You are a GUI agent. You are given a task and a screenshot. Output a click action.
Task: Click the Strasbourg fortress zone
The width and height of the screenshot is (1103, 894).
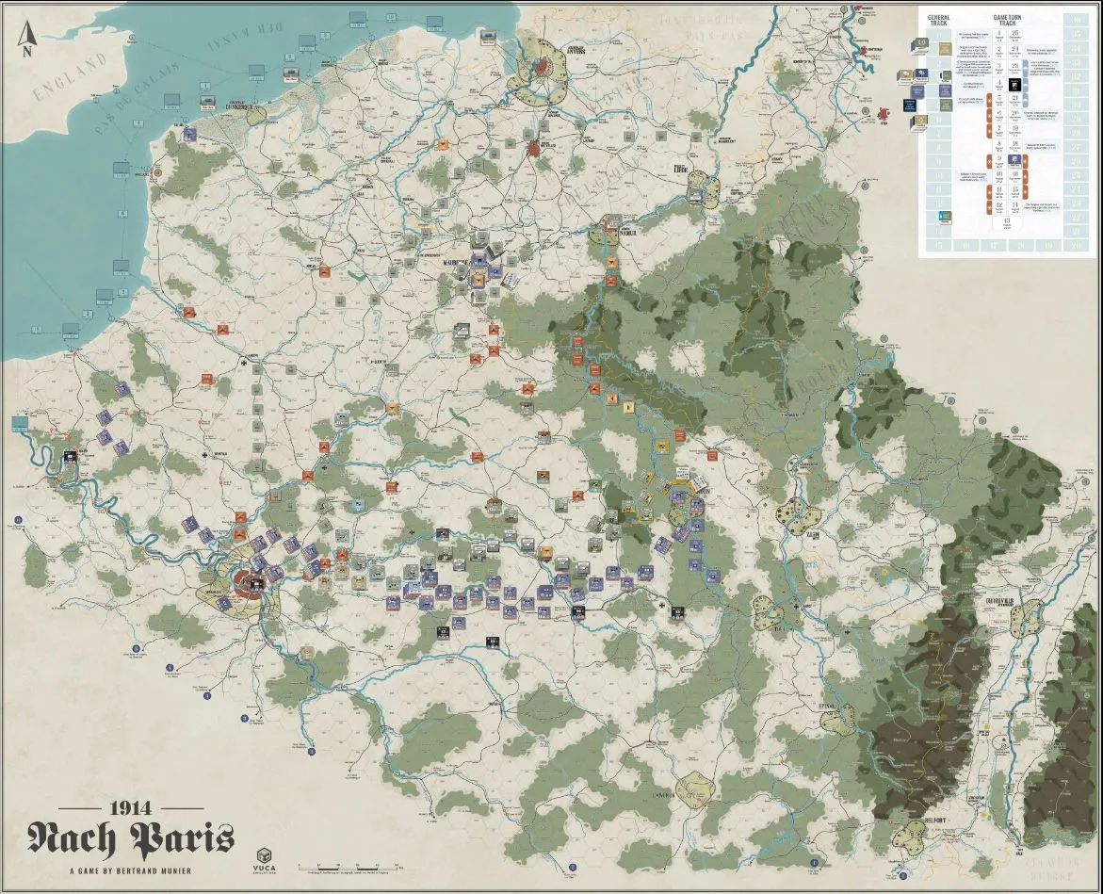coord(1026,619)
